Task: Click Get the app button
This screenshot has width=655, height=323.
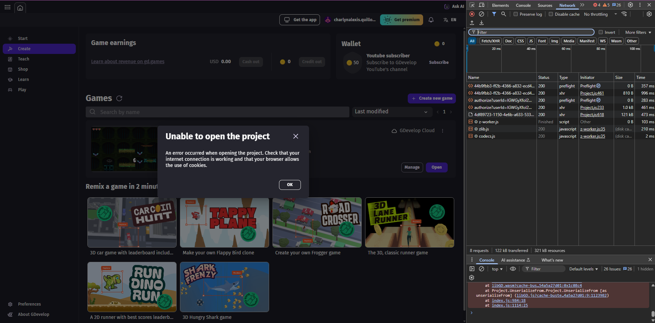Action: click(x=300, y=20)
